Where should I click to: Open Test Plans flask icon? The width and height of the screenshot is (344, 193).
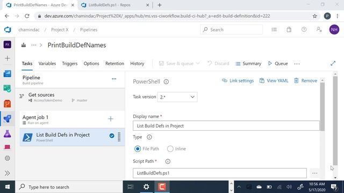(x=7, y=133)
